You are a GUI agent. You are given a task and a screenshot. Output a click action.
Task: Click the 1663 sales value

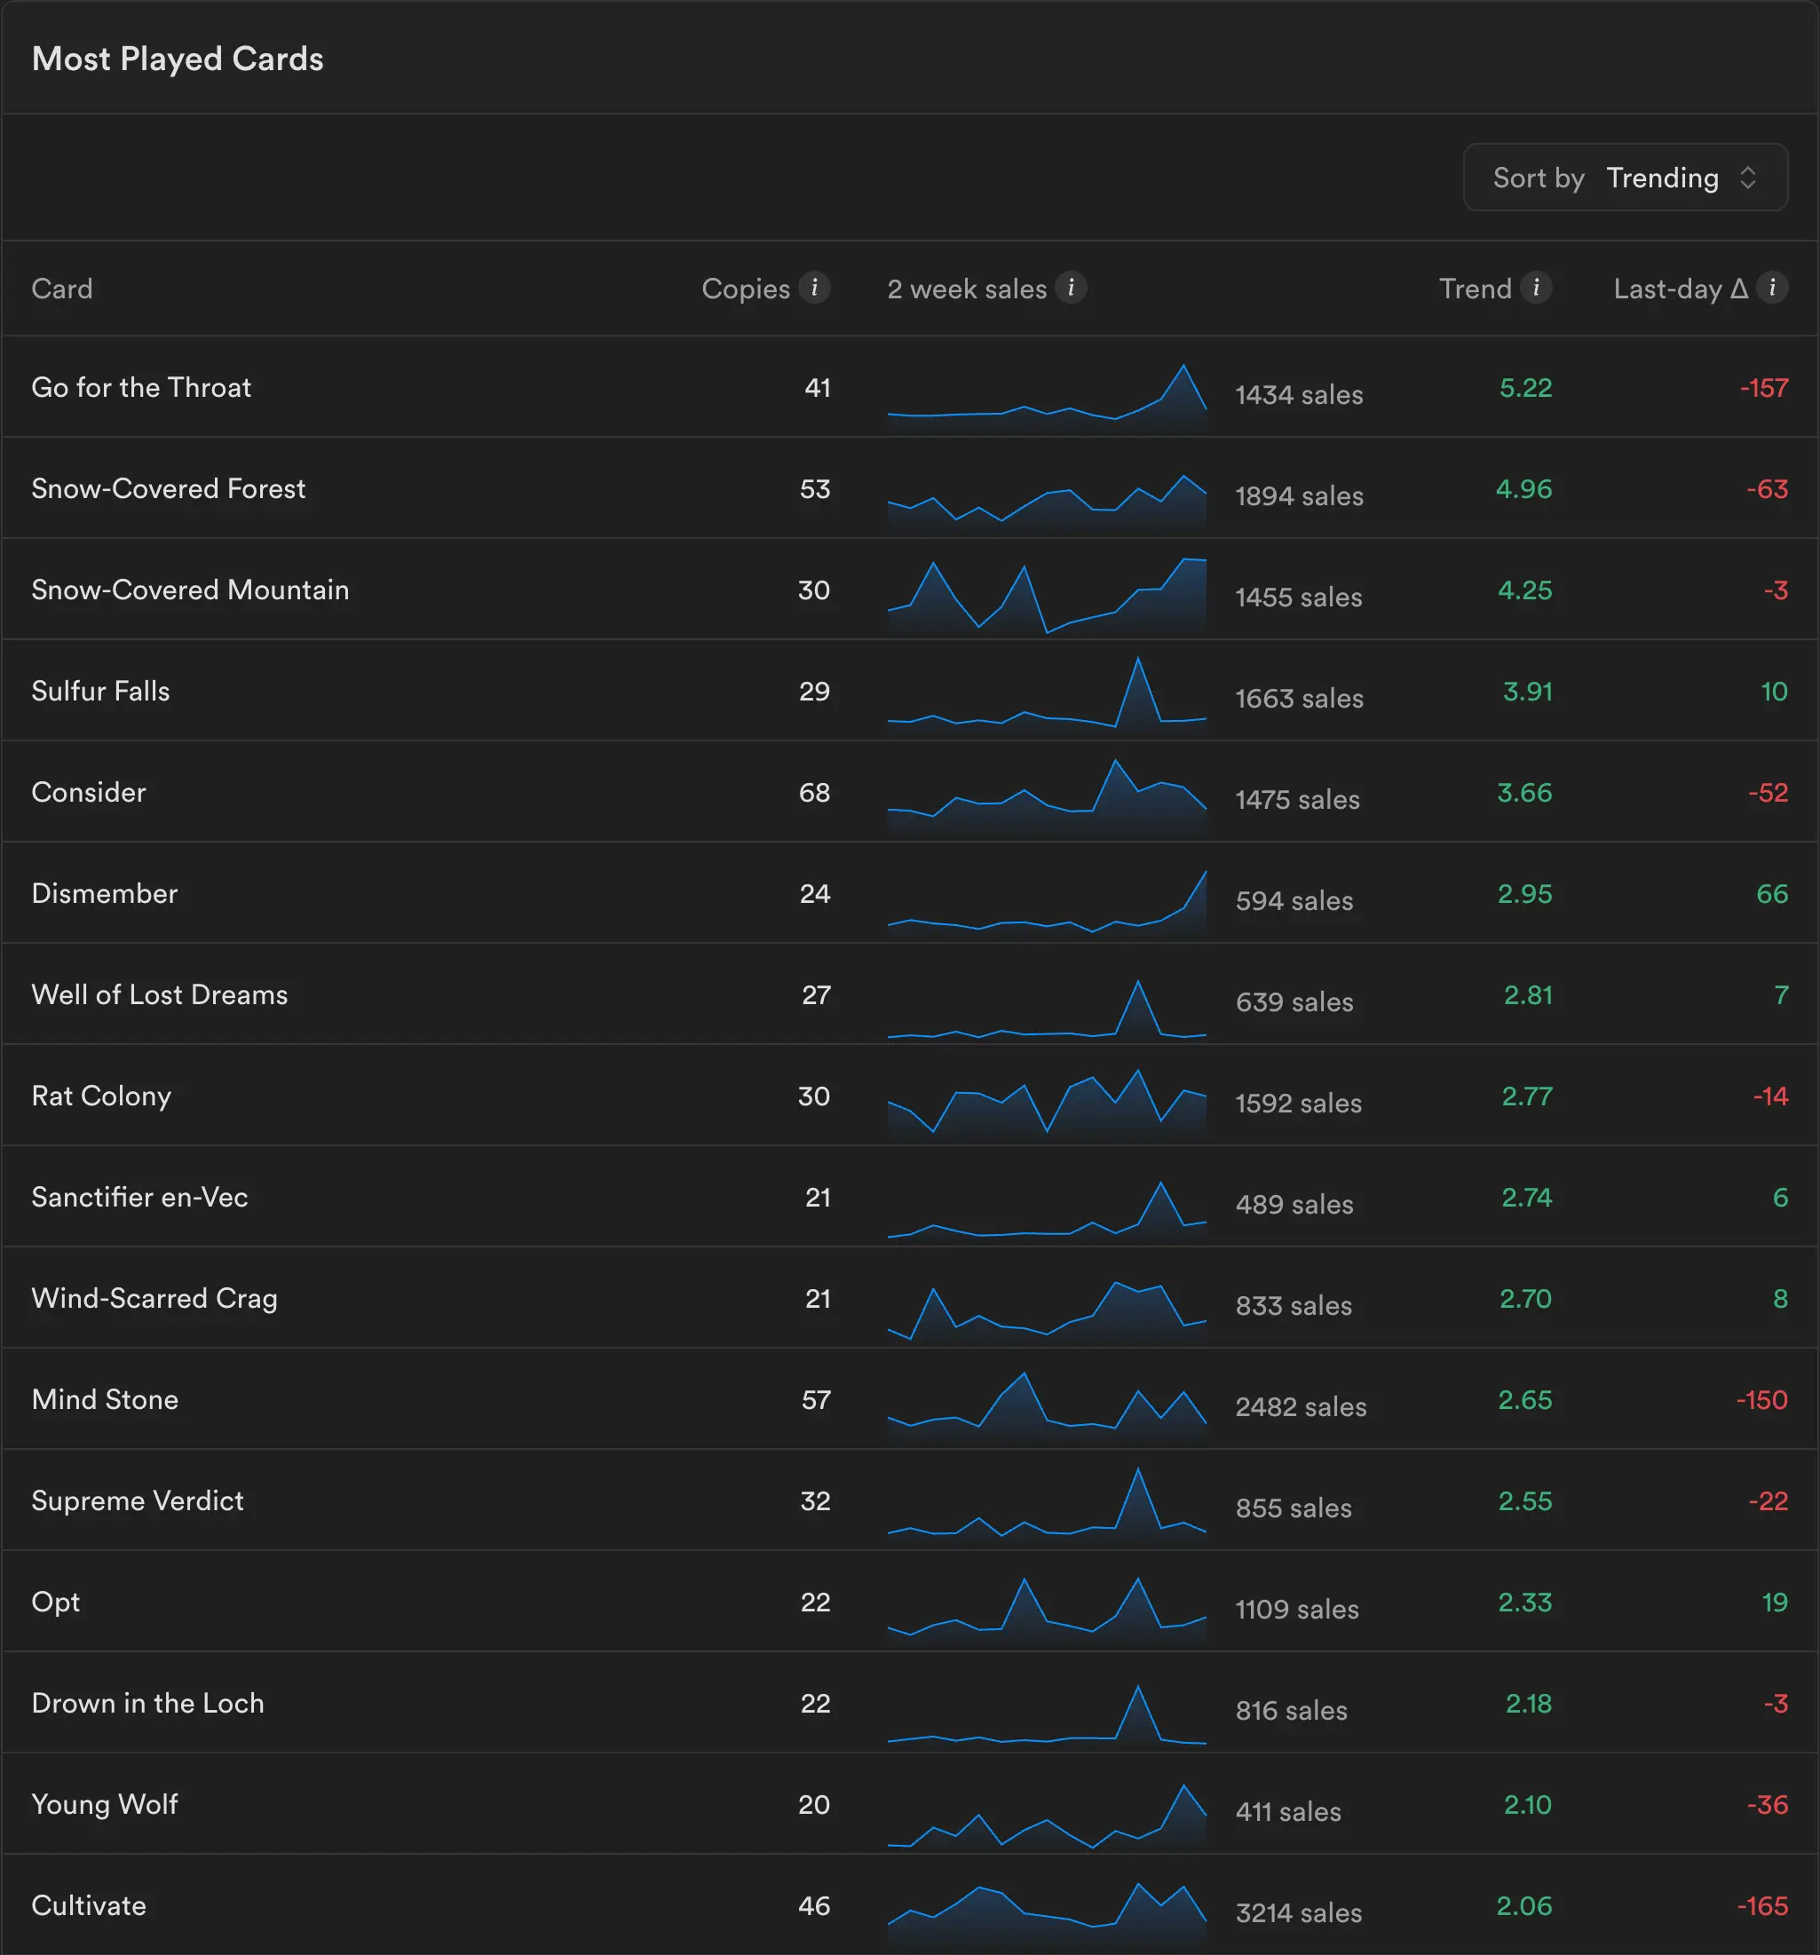pyautogui.click(x=1299, y=700)
